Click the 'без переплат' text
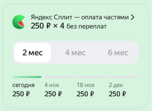Image resolution: width=152 pixels, height=111 pixels. coord(87,26)
